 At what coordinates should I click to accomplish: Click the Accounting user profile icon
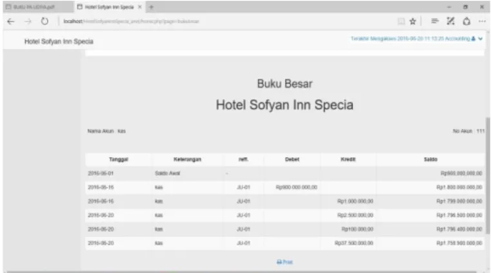coord(473,39)
